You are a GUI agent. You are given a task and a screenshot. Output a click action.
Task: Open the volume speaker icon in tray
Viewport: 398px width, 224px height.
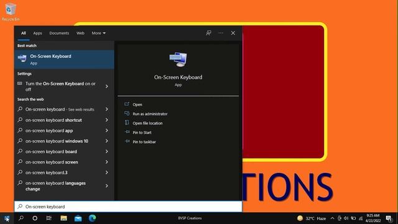346,218
